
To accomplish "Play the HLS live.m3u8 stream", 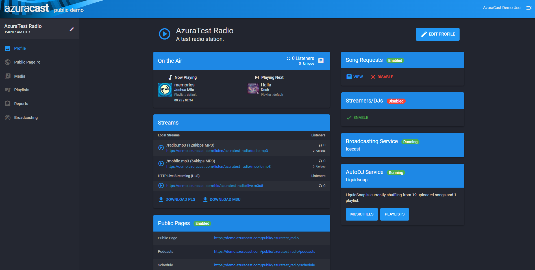I will click(x=161, y=186).
